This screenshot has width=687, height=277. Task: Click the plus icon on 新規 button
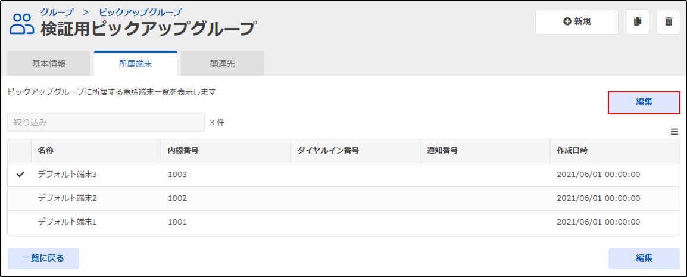567,22
